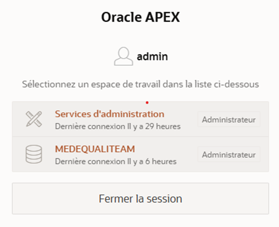Click the red dot above the workspace list
Viewport: 279px width, 227px height.
pos(147,102)
